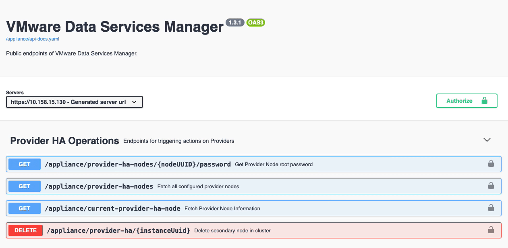This screenshot has width=508, height=248.
Task: Click the red DELETE method badge
Action: (x=25, y=230)
